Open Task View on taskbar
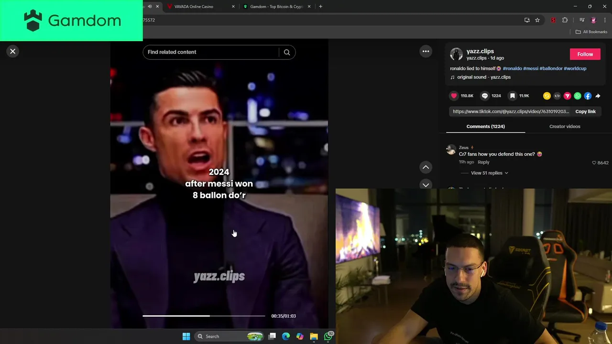The height and width of the screenshot is (344, 612). [272, 336]
